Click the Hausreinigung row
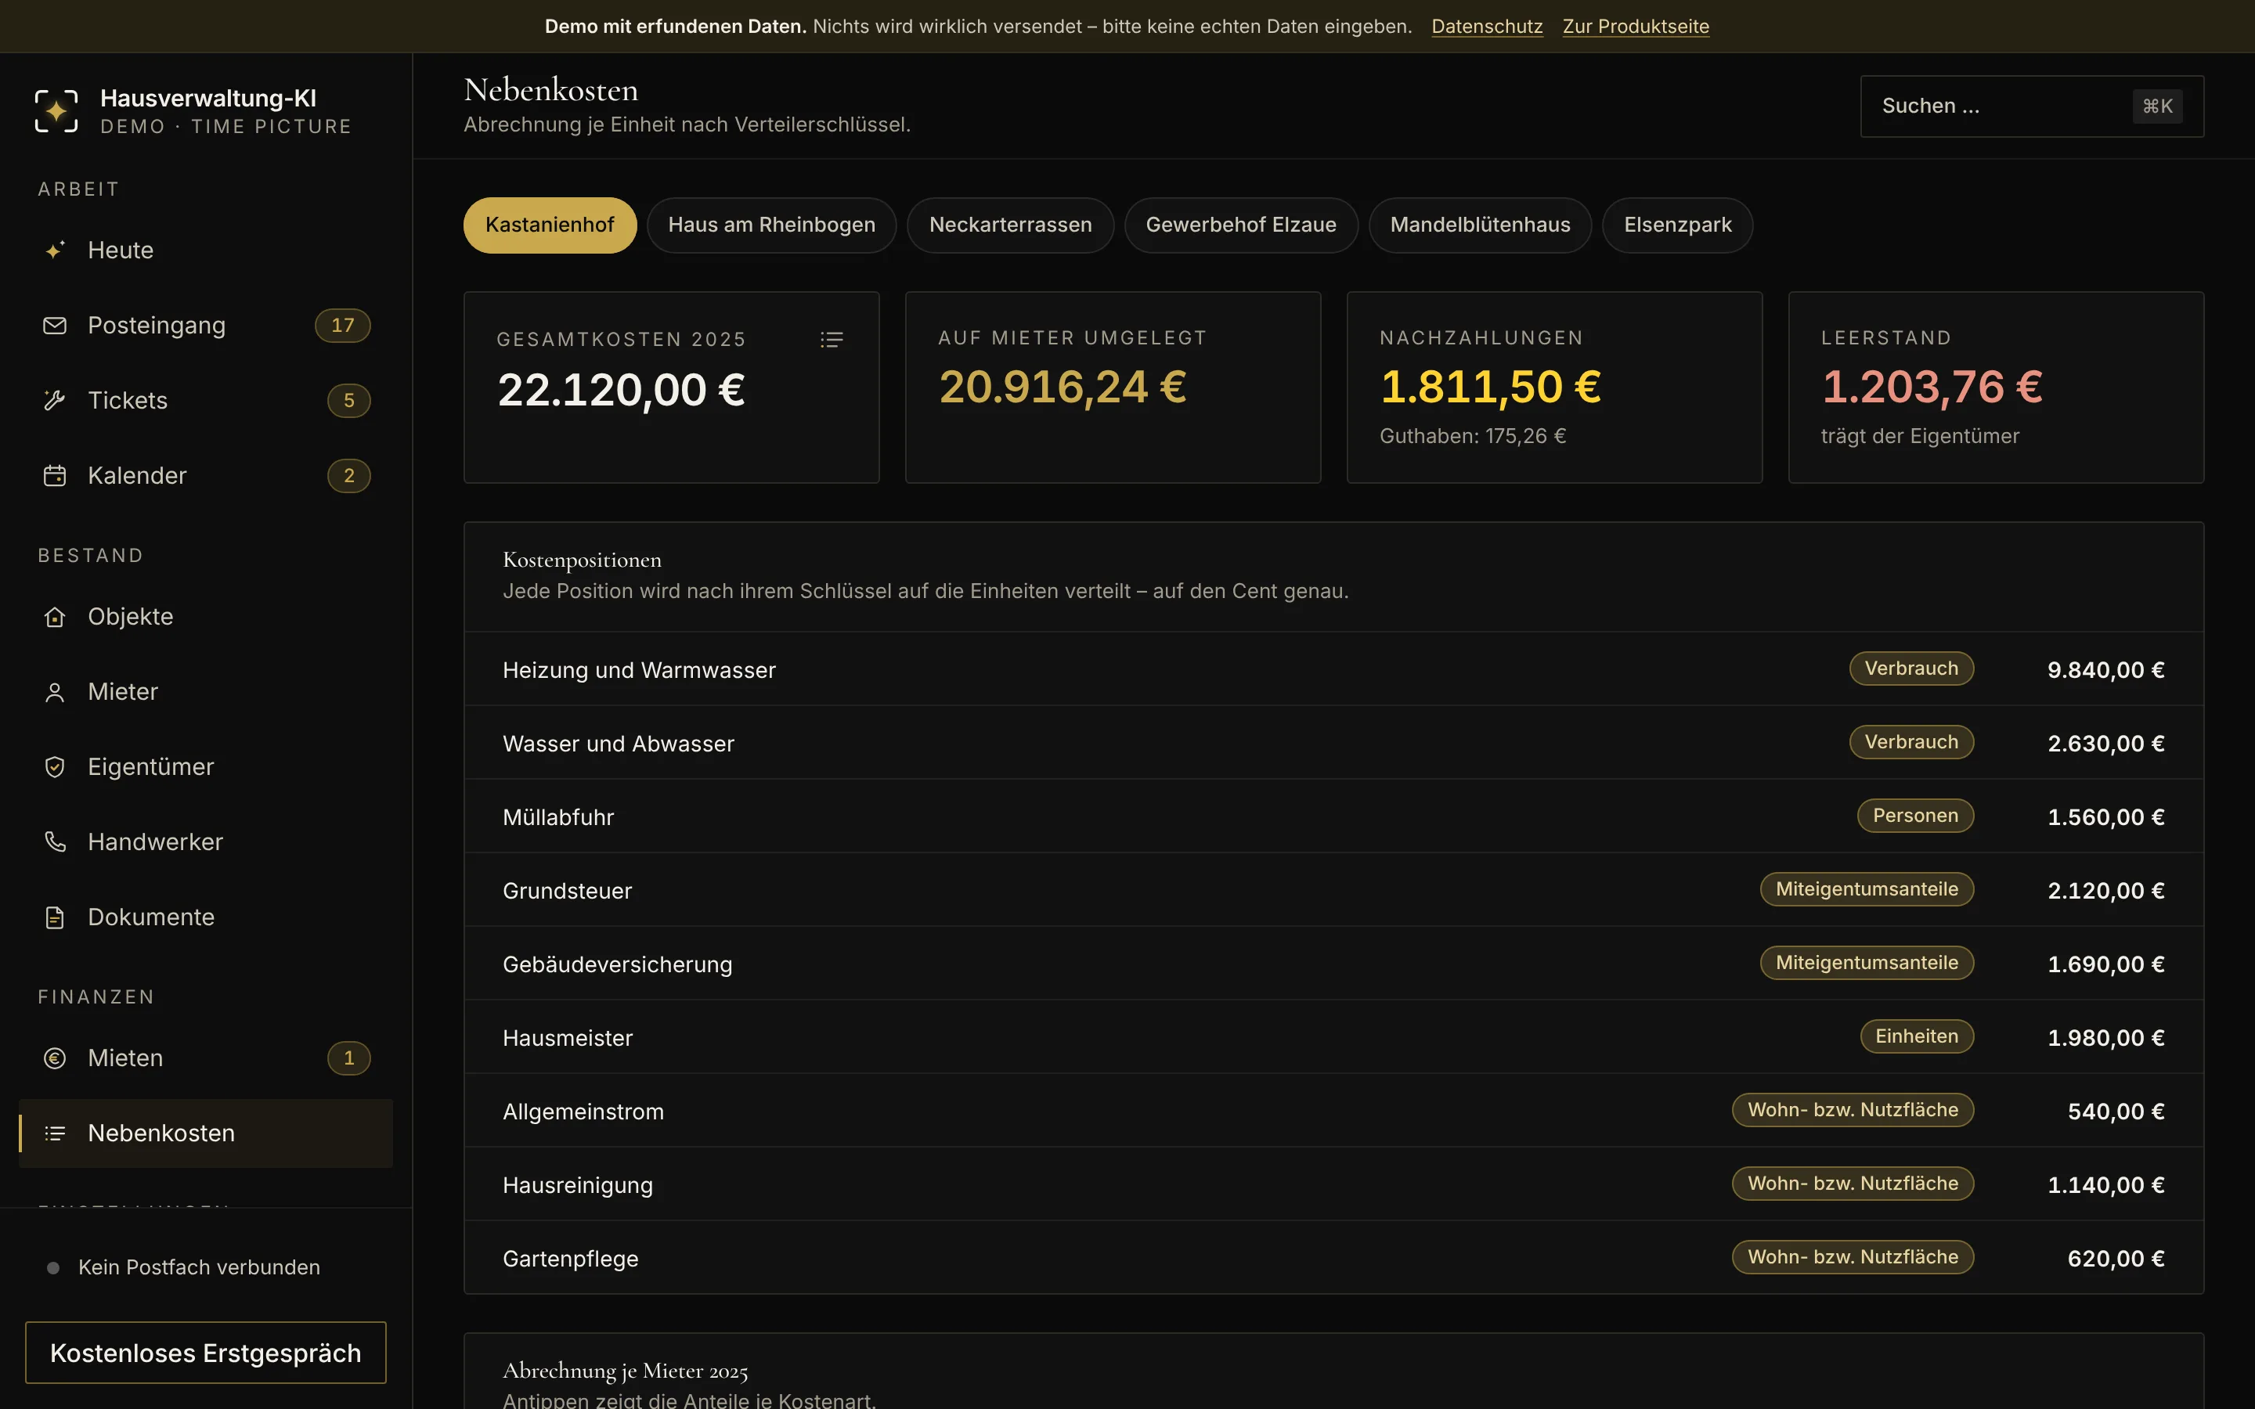The image size is (2255, 1409). tap(1333, 1184)
